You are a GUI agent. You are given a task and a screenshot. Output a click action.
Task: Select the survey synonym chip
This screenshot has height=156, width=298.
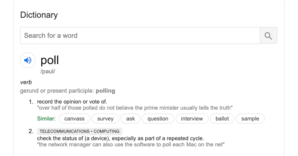pyautogui.click(x=106, y=119)
